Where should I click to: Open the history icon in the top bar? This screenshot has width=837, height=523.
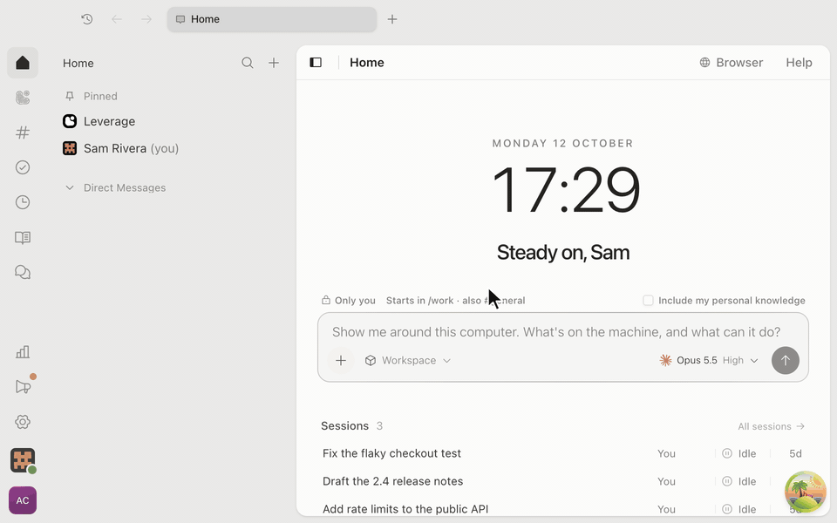tap(87, 19)
